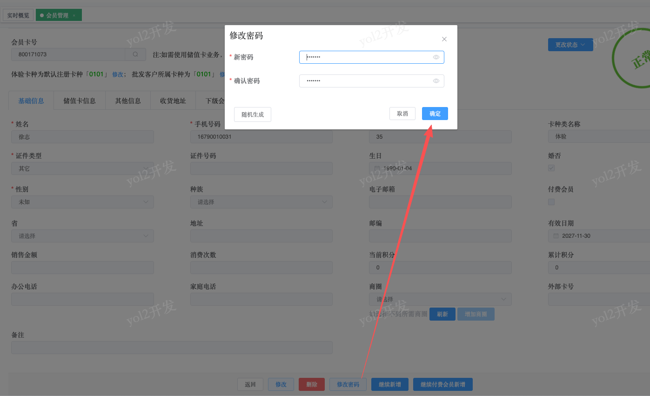Click the 备注 input field
Image resolution: width=650 pixels, height=396 pixels.
click(172, 348)
